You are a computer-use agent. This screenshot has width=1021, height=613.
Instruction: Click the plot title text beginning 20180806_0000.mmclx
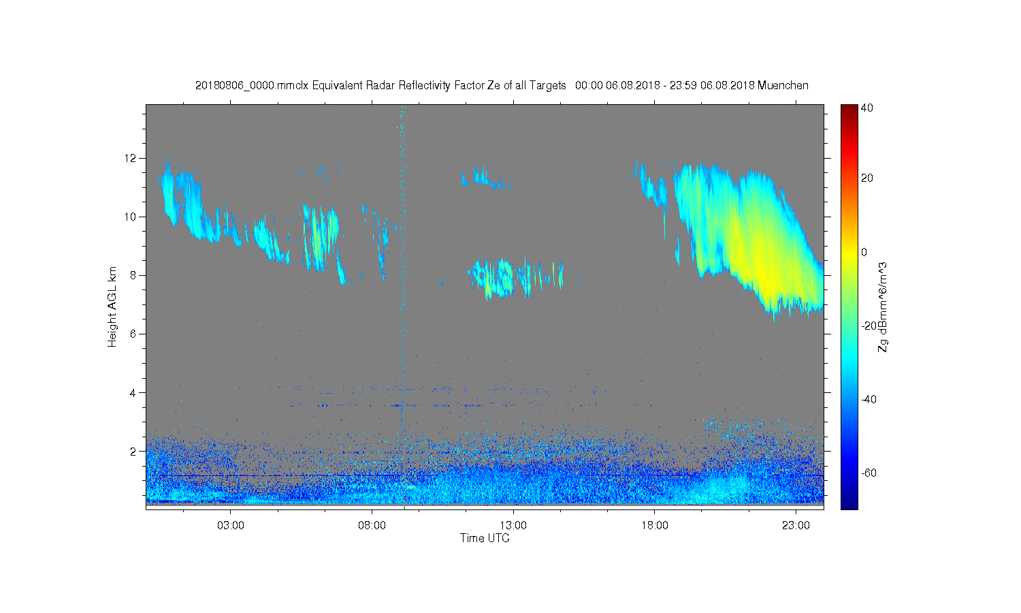tap(502, 86)
